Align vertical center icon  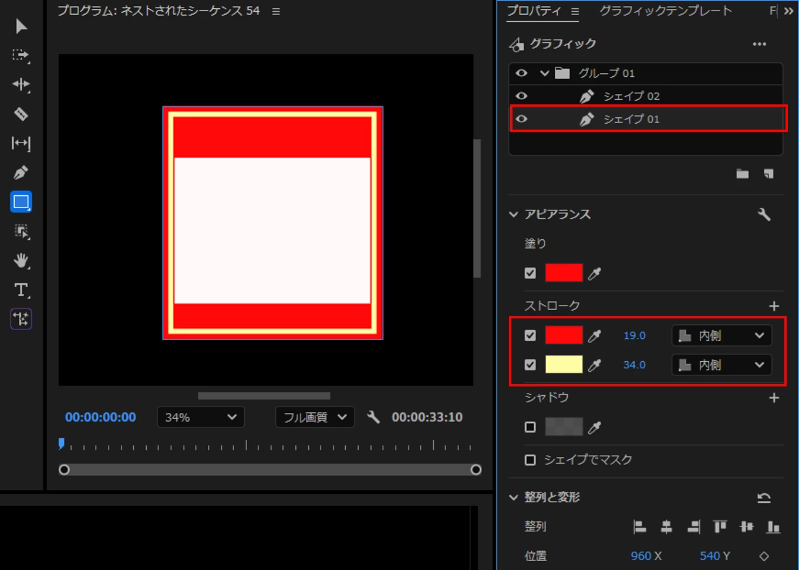coord(747,527)
